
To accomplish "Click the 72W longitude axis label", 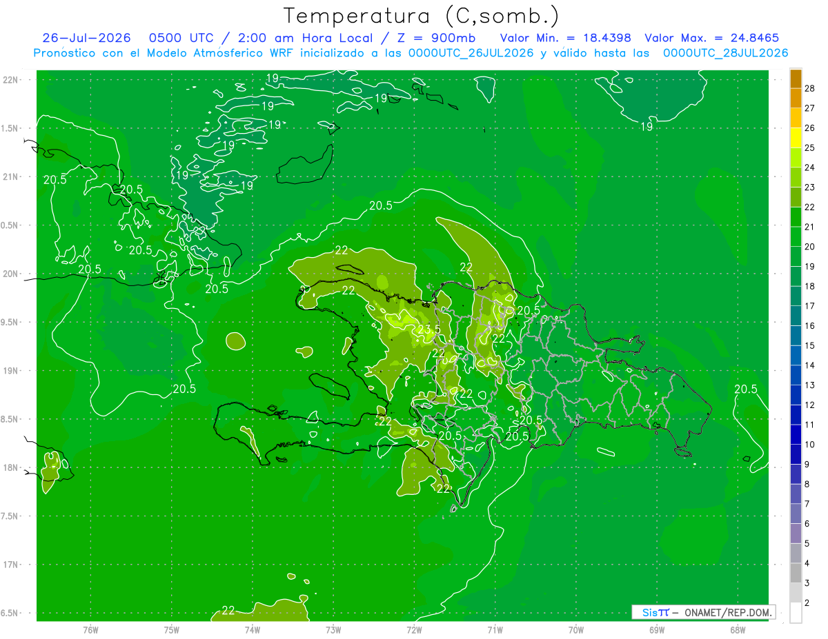I will 414,629.
